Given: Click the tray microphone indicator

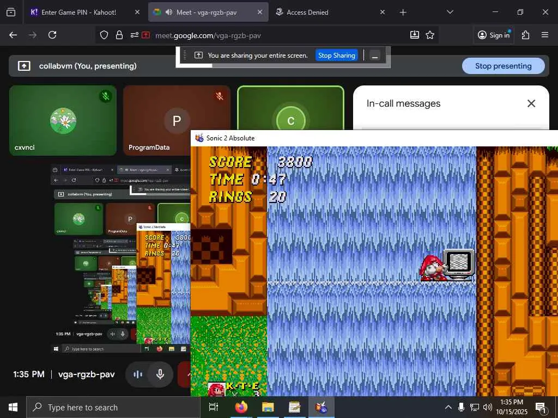Looking at the screenshot, I should click(x=461, y=407).
